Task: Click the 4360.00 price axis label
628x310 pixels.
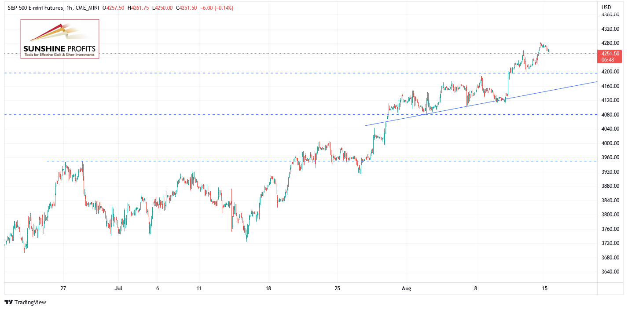Action: tap(610, 15)
